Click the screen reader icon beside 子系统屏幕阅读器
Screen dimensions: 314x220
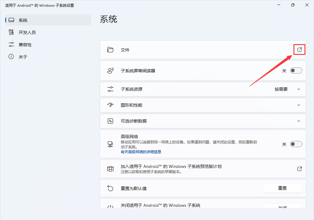pyautogui.click(x=110, y=70)
